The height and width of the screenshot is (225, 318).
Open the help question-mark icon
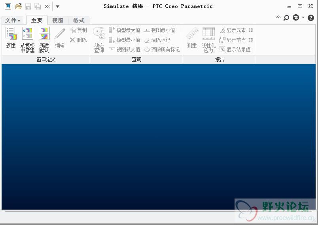(x=311, y=18)
